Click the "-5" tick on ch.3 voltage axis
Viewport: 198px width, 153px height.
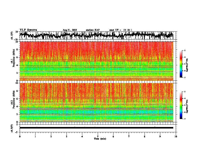click(17, 132)
